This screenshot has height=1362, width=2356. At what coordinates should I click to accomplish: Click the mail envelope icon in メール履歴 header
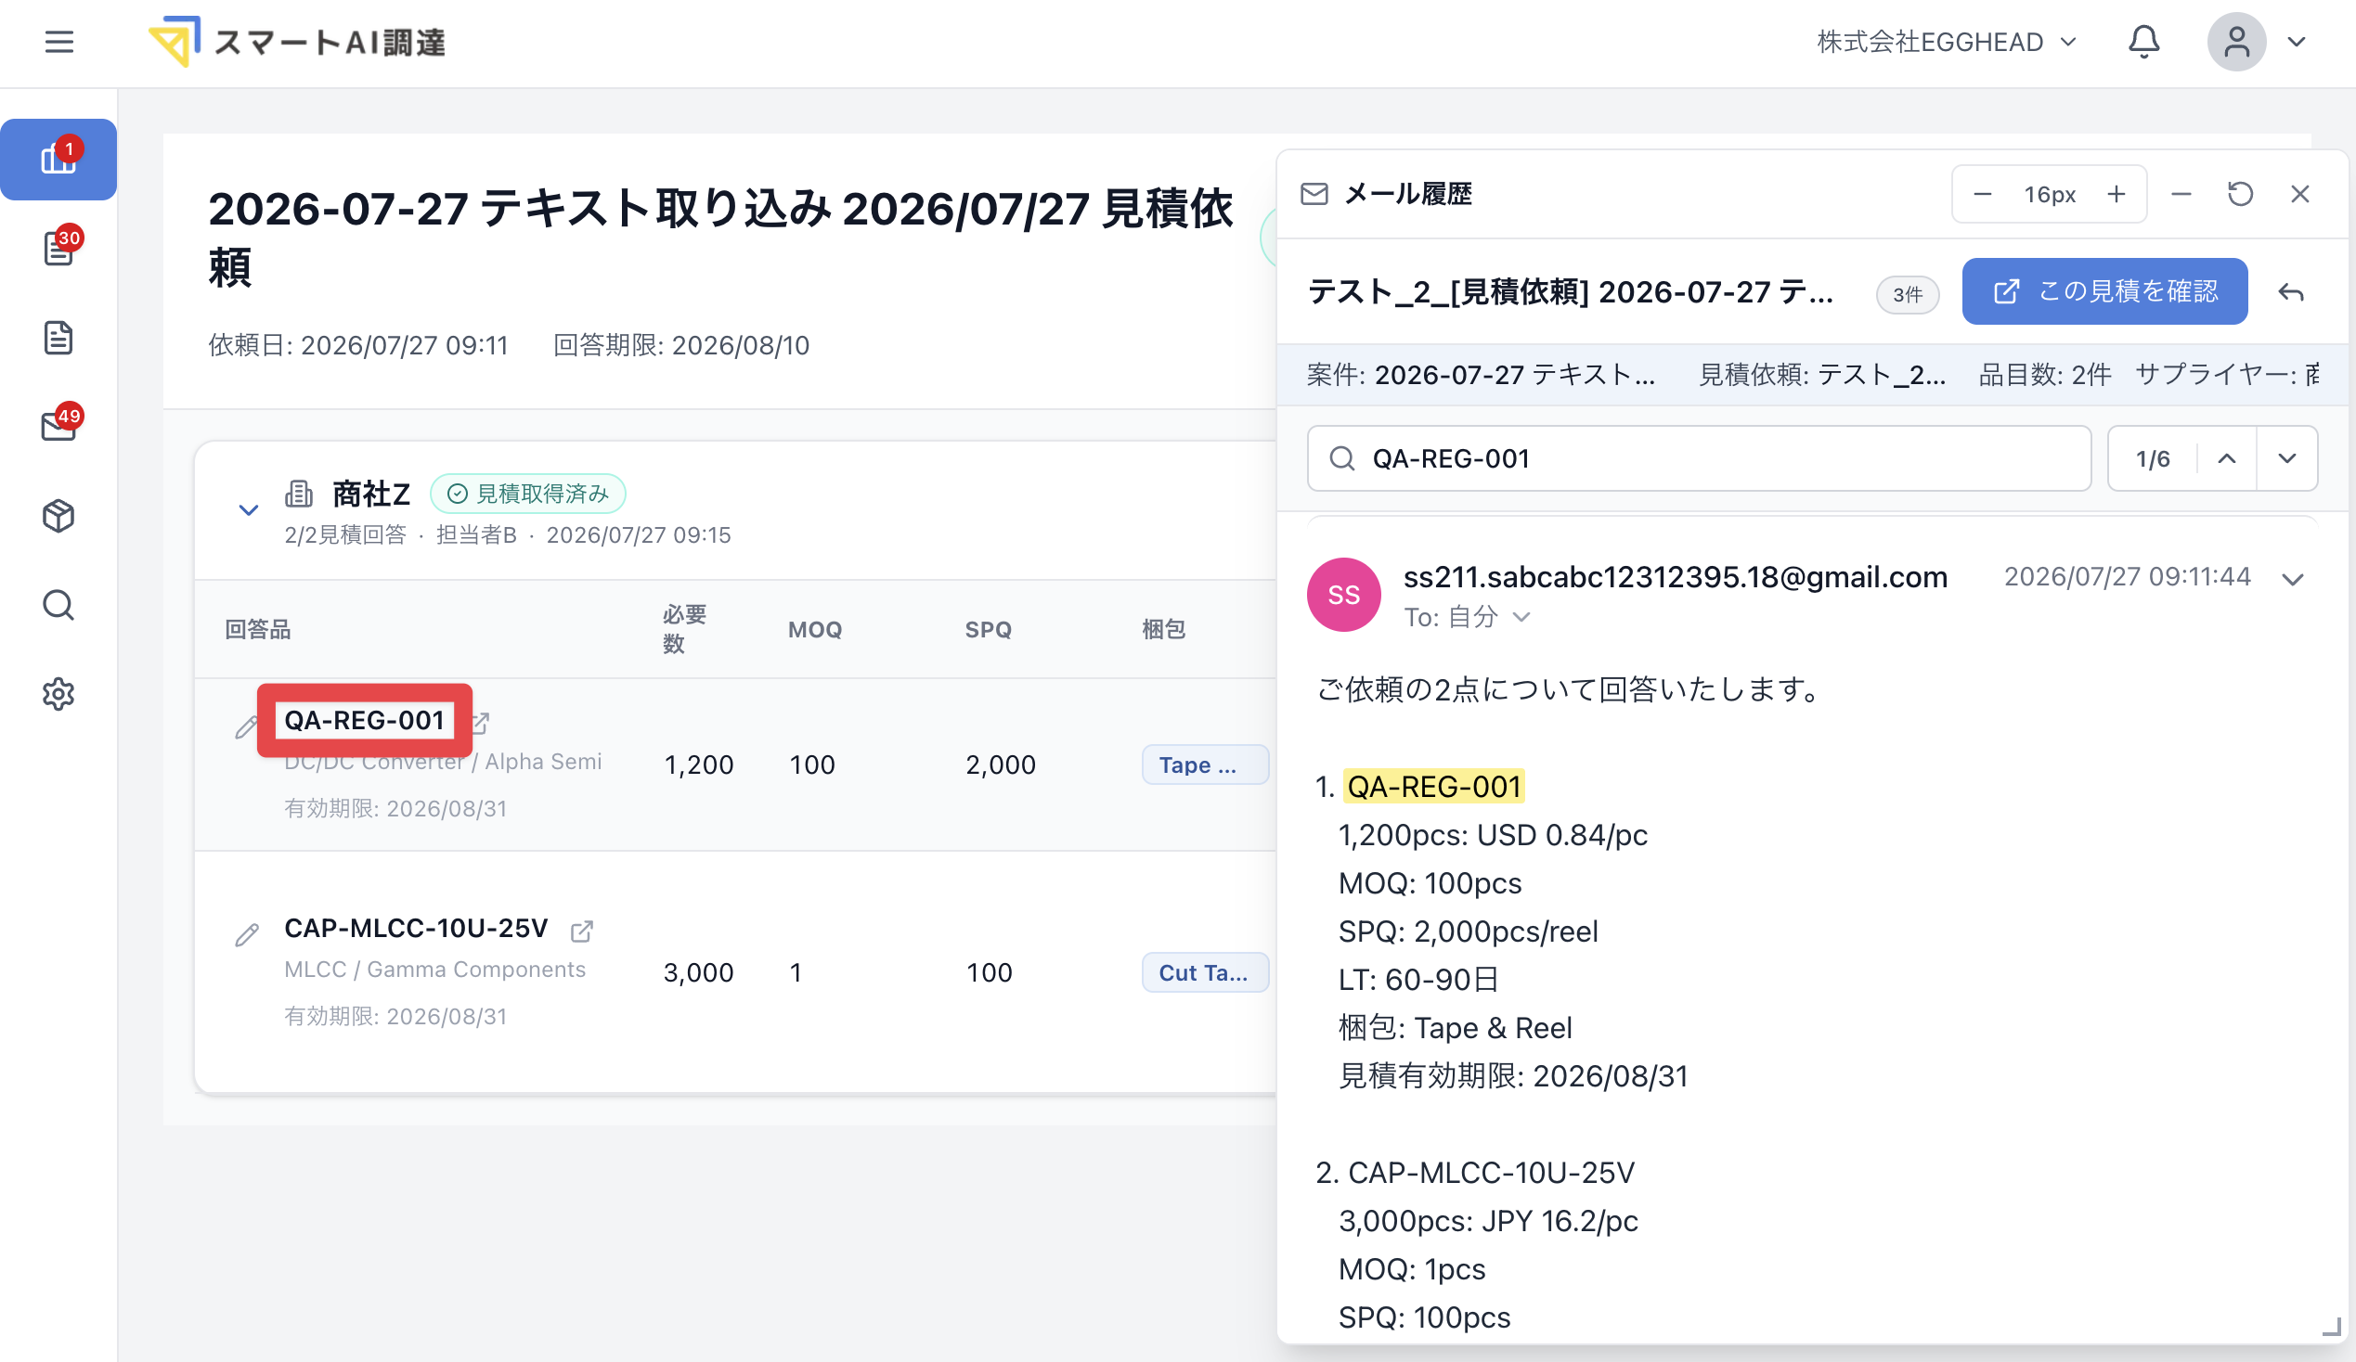pos(1314,194)
